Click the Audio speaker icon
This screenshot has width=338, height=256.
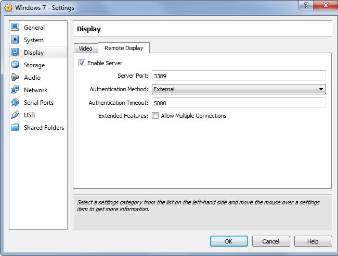click(x=15, y=78)
